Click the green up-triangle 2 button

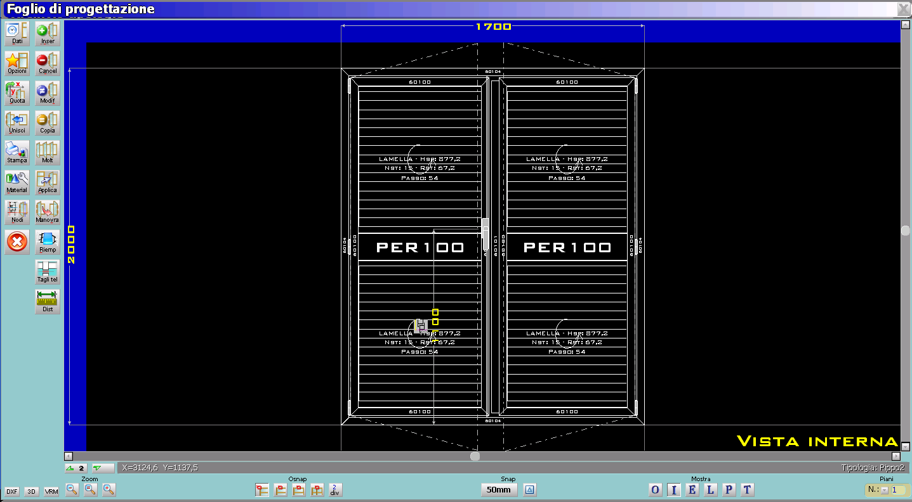tap(77, 468)
